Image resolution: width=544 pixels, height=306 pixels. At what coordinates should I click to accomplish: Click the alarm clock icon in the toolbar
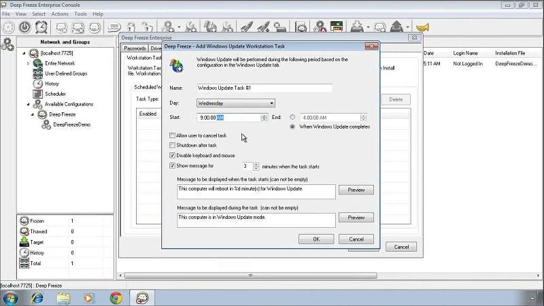click(41, 27)
